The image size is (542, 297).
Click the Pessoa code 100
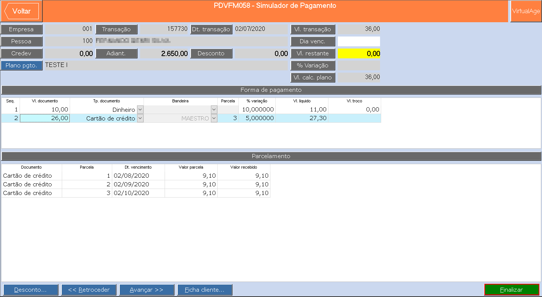click(x=69, y=41)
